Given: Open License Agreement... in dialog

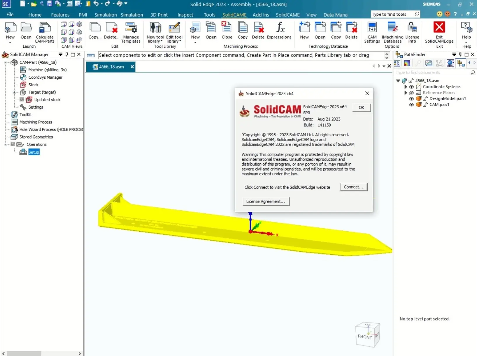Looking at the screenshot, I should [x=266, y=202].
